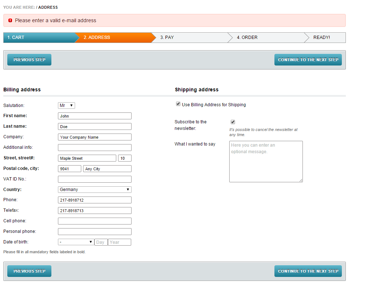Click the Company input field

(x=95, y=137)
